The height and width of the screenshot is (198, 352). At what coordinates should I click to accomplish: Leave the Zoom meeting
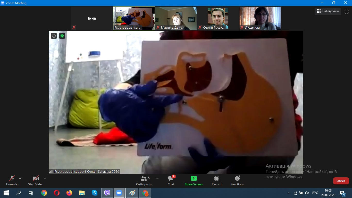click(341, 181)
